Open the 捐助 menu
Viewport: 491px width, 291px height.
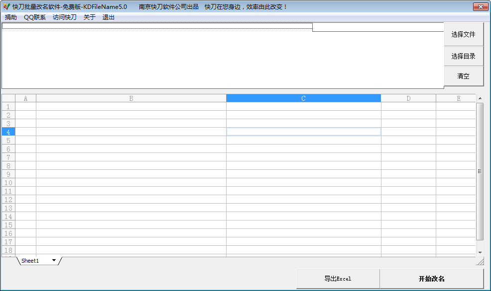pos(11,17)
